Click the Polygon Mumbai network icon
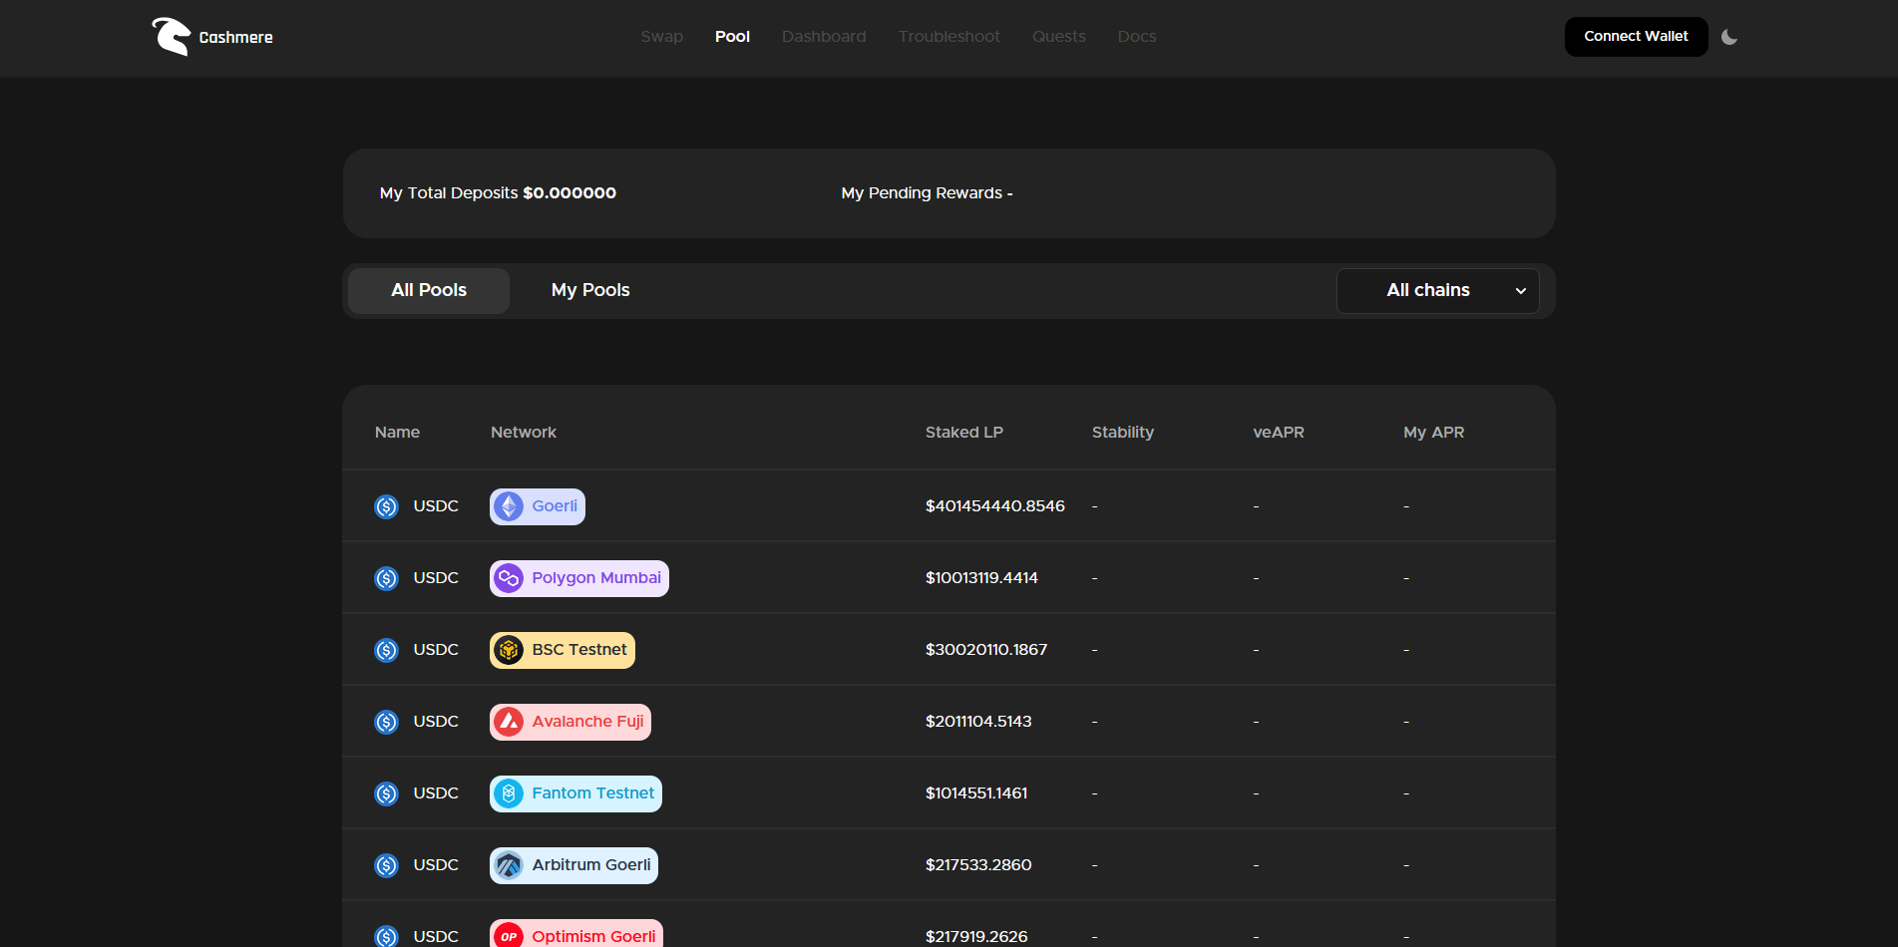This screenshot has width=1898, height=947. tap(509, 578)
